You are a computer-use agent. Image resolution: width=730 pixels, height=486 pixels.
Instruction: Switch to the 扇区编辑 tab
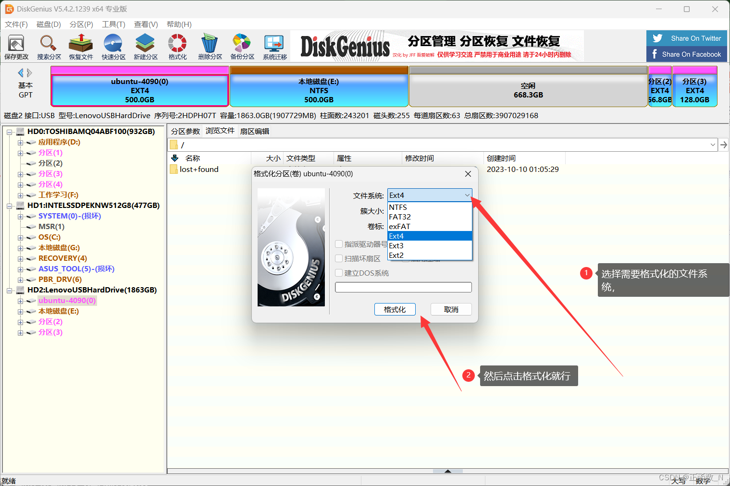[255, 131]
